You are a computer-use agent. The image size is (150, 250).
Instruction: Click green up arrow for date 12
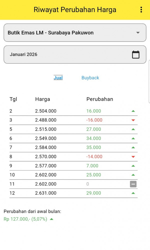pos(133,193)
